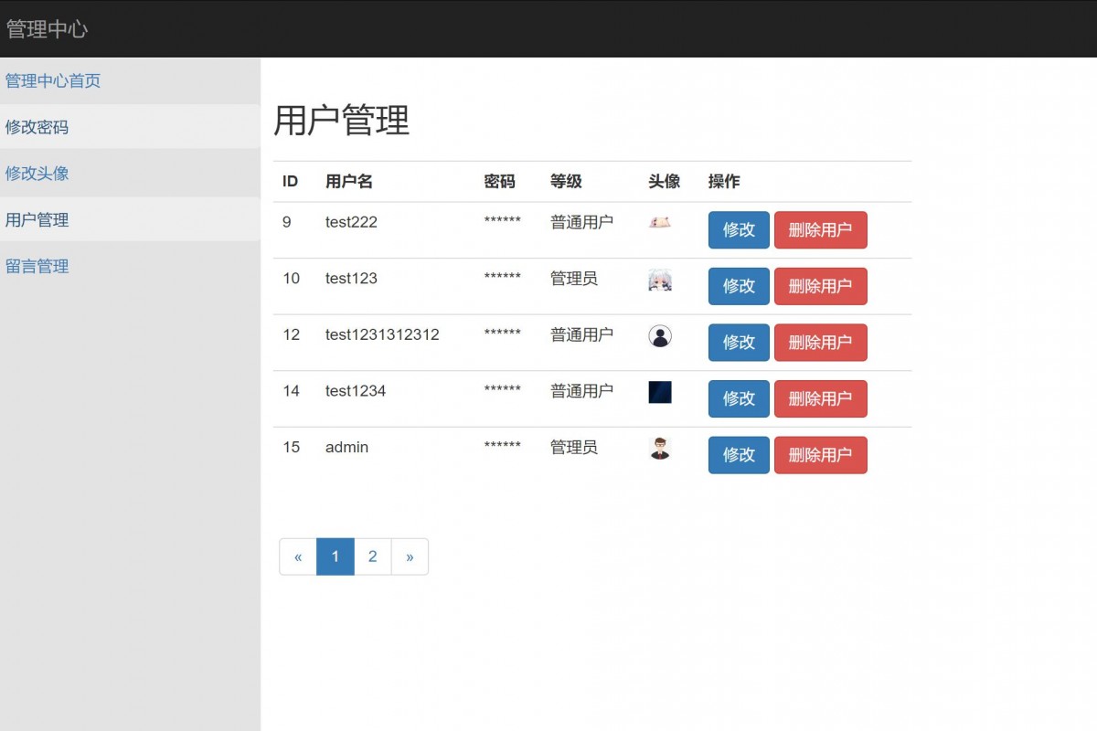Click 删除用户 for the admin row
1097x731 pixels.
pyautogui.click(x=820, y=455)
